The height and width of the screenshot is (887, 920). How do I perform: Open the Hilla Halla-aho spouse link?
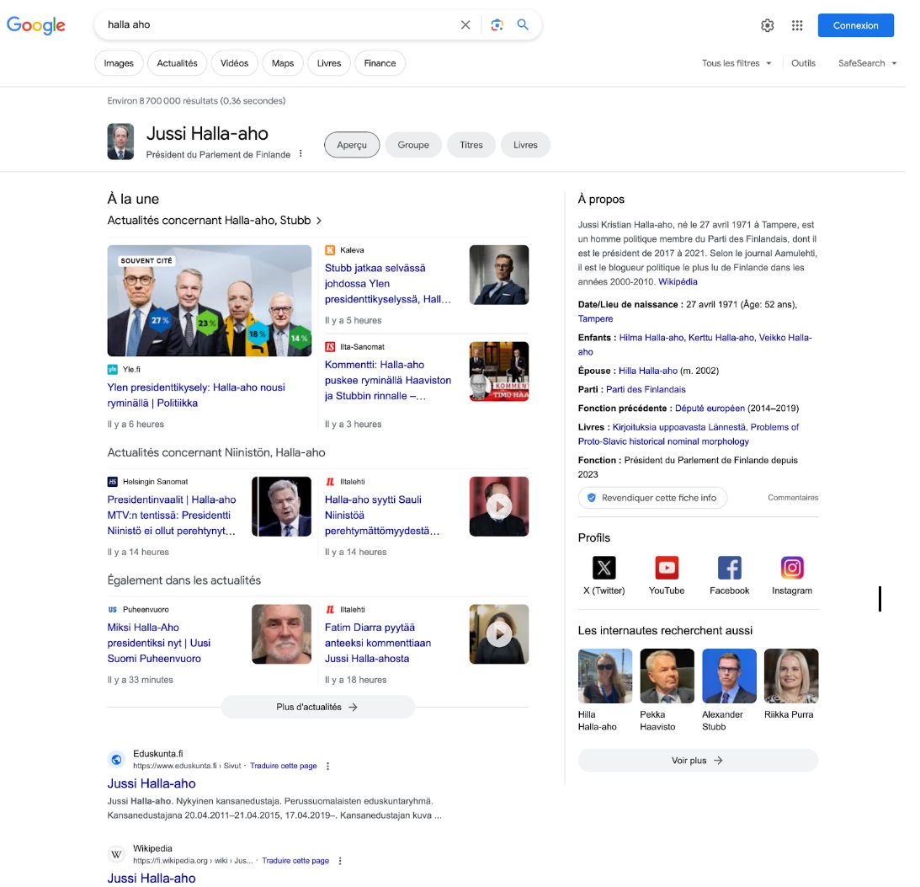(x=648, y=371)
